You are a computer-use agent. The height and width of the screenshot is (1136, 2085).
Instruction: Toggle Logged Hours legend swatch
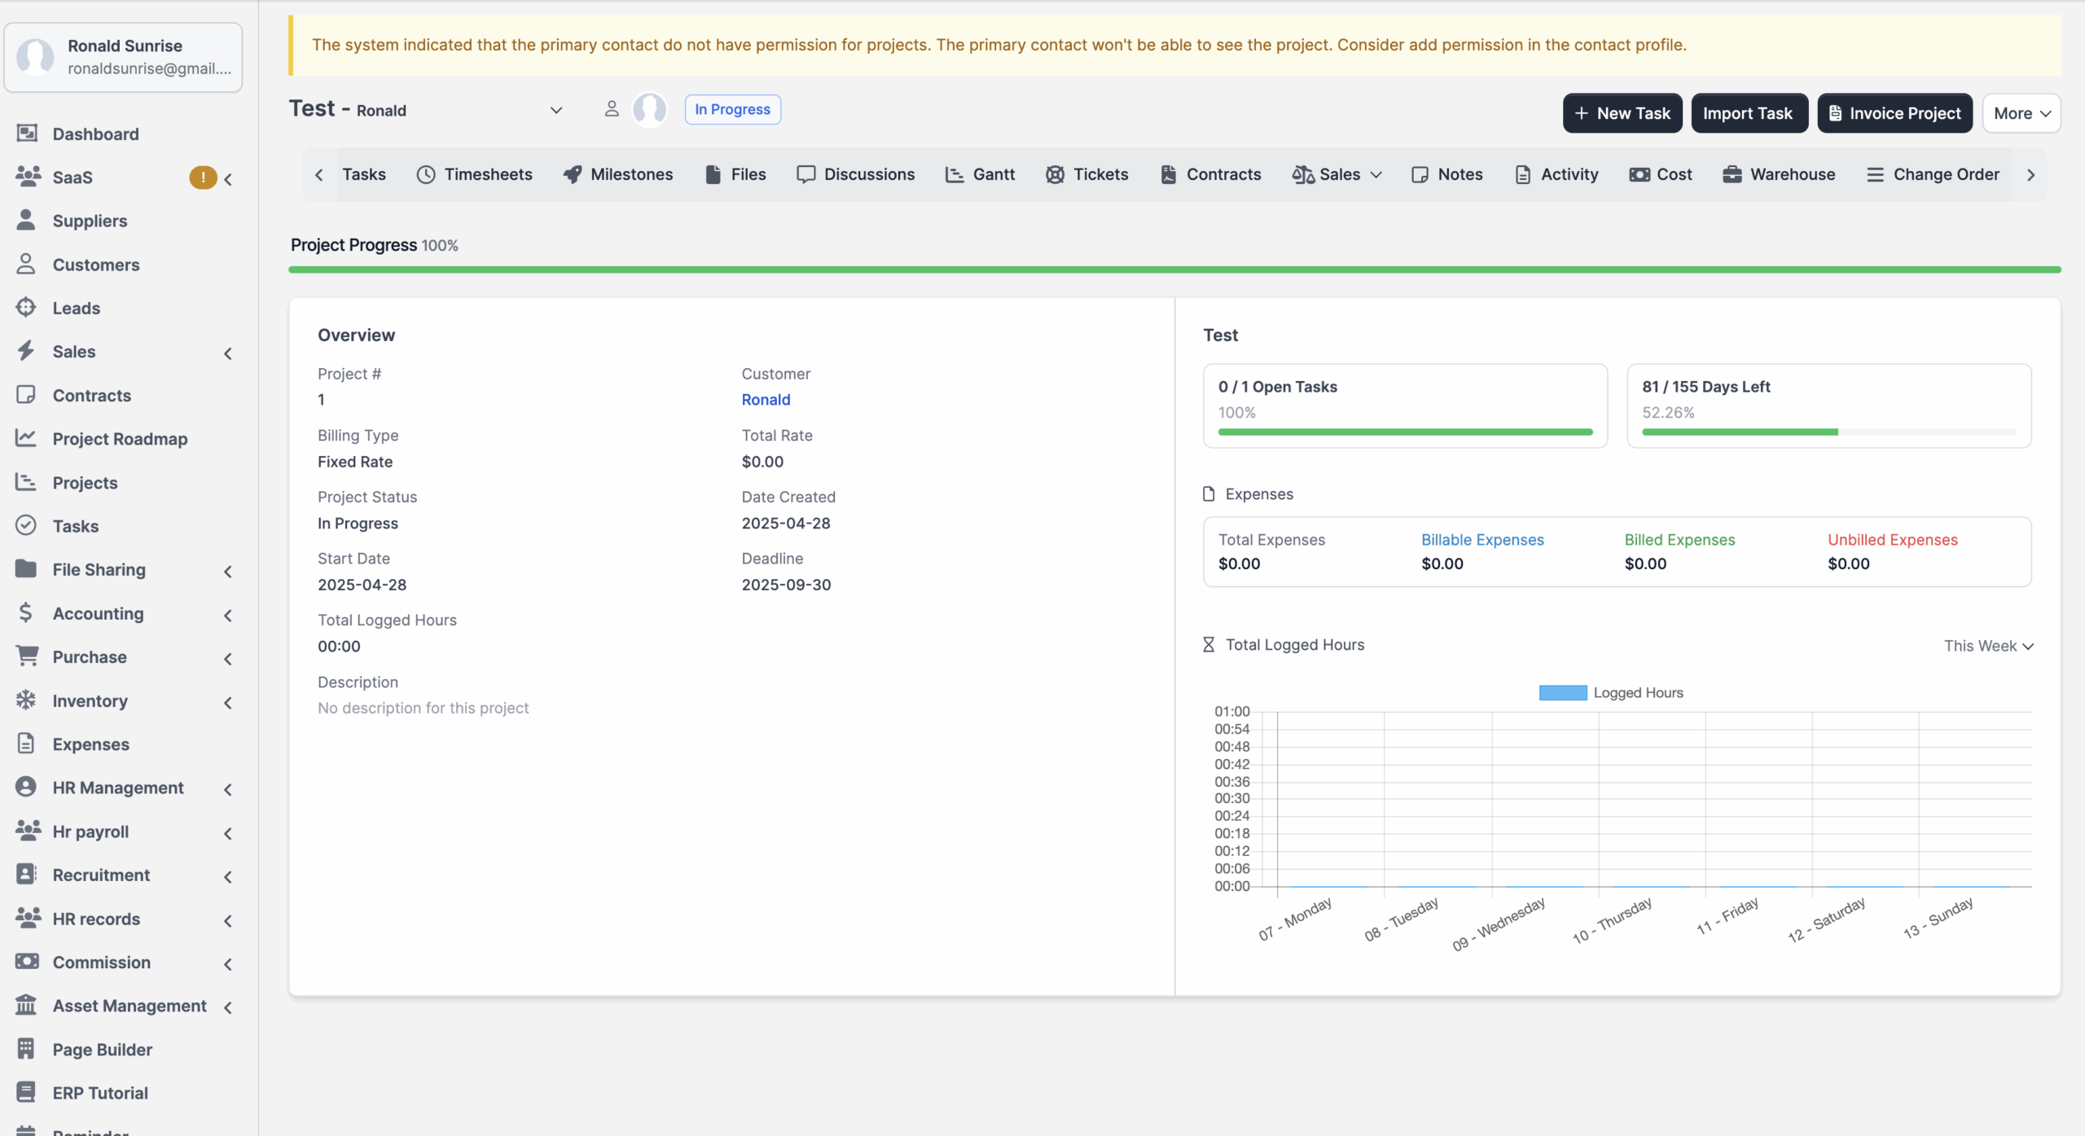click(1562, 692)
